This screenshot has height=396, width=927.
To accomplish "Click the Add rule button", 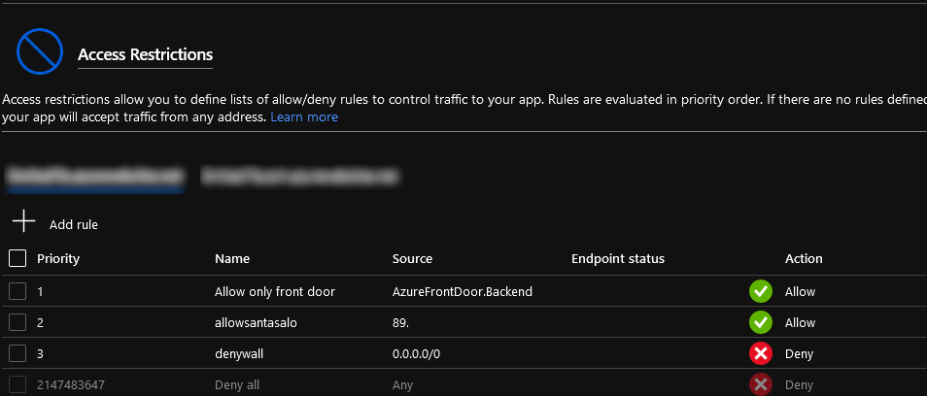I will click(x=74, y=225).
